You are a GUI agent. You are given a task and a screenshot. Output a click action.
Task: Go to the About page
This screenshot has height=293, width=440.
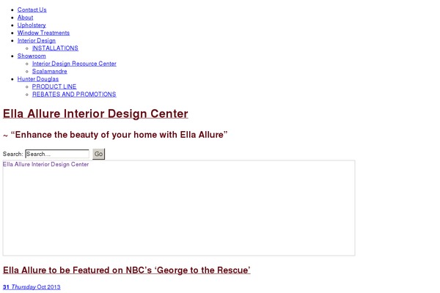click(25, 18)
